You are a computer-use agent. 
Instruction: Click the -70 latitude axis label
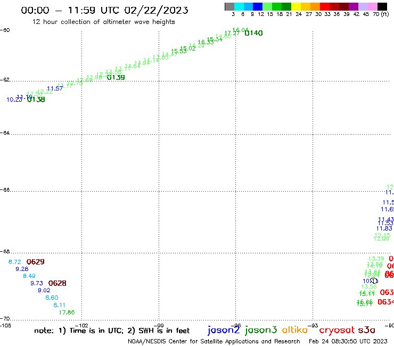coord(5,319)
